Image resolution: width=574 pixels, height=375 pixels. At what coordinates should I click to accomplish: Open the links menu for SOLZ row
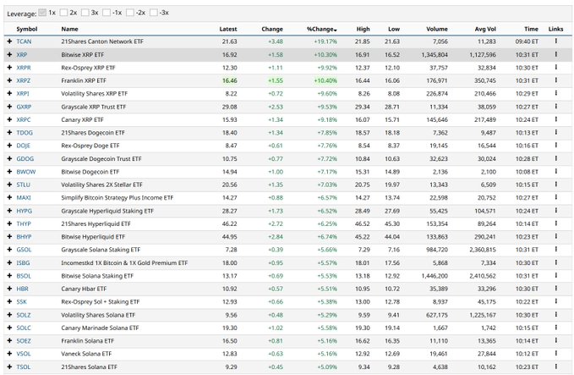pyautogui.click(x=555, y=315)
